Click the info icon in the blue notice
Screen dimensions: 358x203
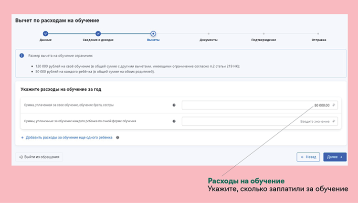pyautogui.click(x=21, y=56)
